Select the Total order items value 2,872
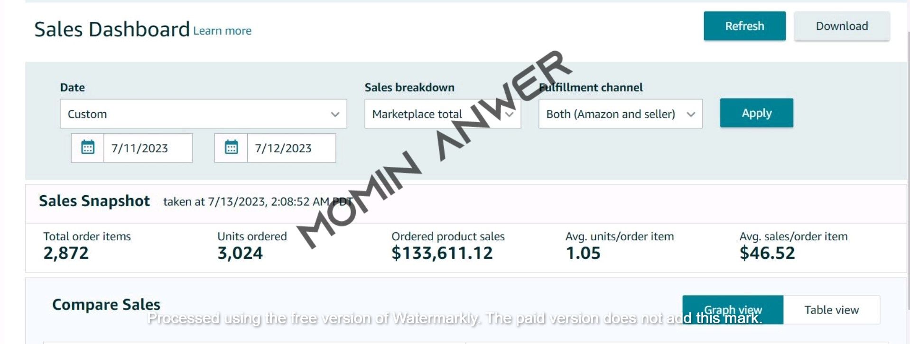This screenshot has width=910, height=344. click(x=66, y=253)
